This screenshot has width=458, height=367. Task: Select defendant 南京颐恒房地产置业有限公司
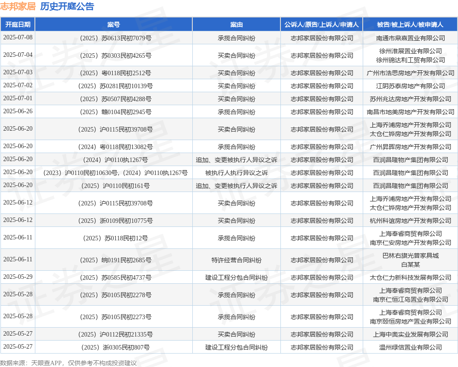[x=411, y=321]
